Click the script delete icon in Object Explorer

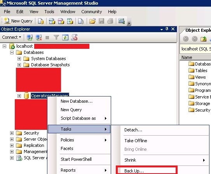point(74,38)
